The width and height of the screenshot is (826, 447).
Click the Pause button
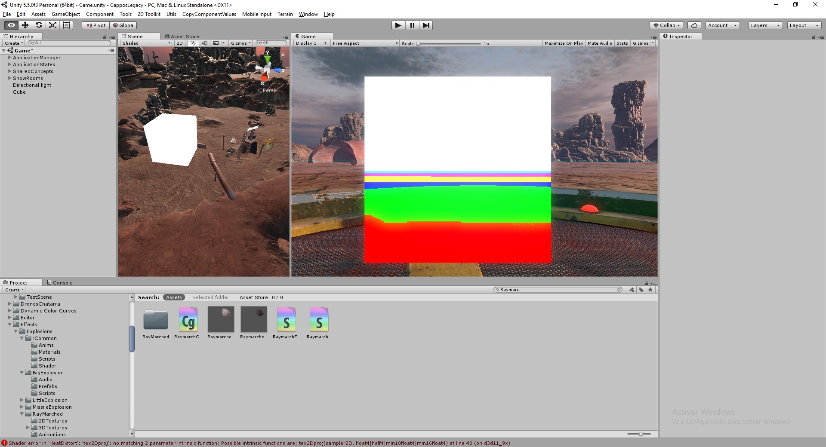pyautogui.click(x=412, y=25)
